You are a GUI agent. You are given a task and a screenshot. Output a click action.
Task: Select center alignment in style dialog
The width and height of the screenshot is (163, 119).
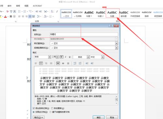coord(41,63)
